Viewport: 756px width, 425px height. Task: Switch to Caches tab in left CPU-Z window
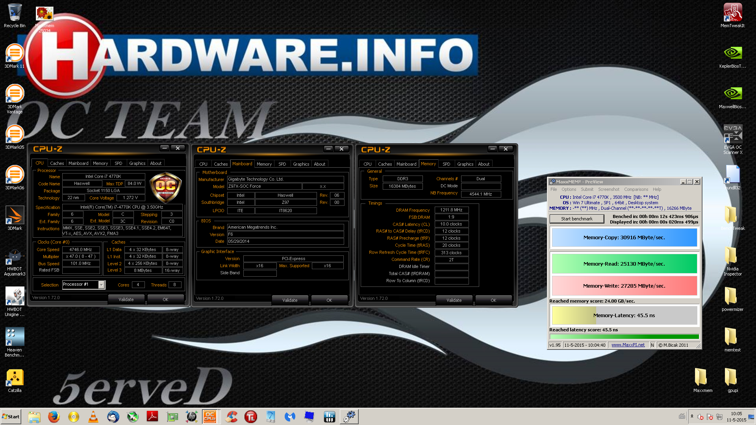coord(57,163)
